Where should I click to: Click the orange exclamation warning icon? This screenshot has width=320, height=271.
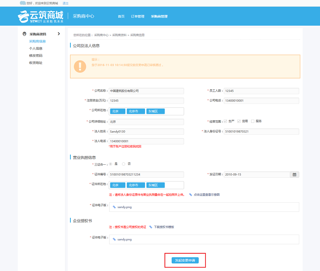click(80, 66)
